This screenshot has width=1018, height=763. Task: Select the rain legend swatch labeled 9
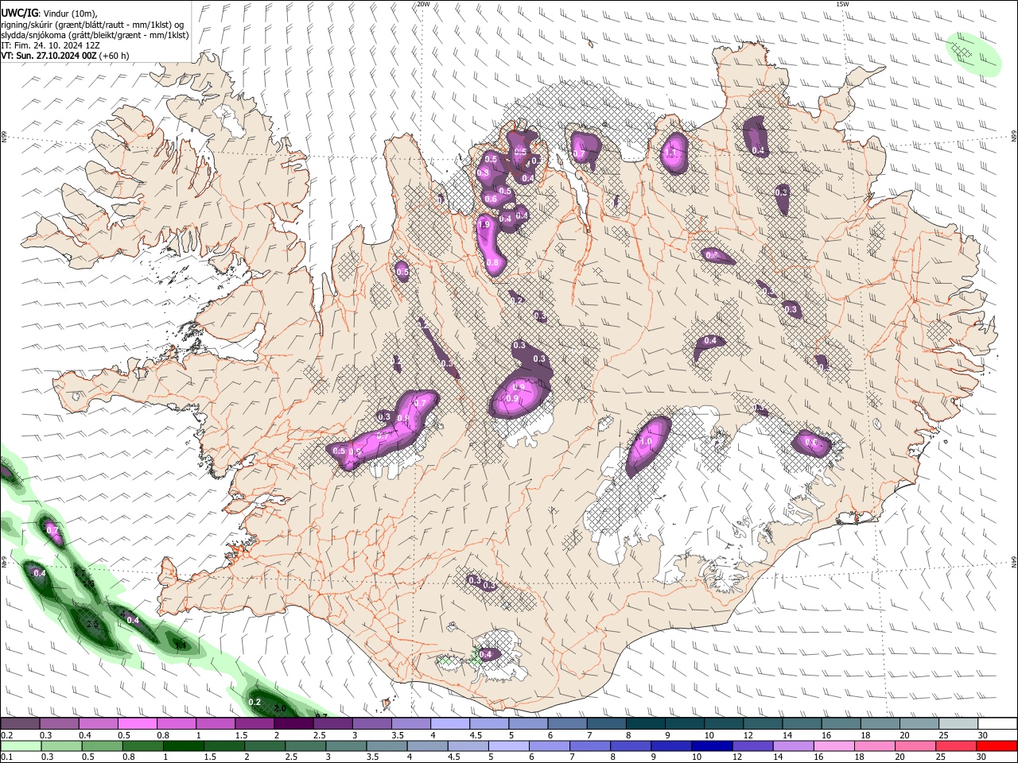coord(670,746)
